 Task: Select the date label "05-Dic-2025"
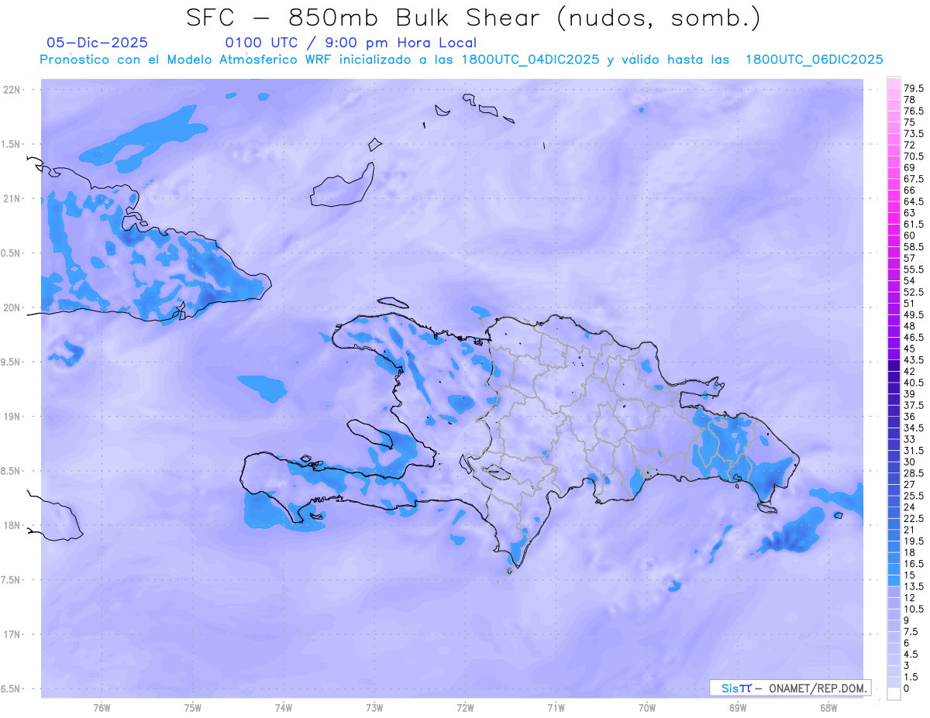[98, 43]
